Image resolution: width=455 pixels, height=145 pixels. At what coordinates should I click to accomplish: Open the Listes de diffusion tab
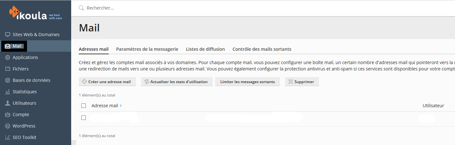tap(205, 49)
